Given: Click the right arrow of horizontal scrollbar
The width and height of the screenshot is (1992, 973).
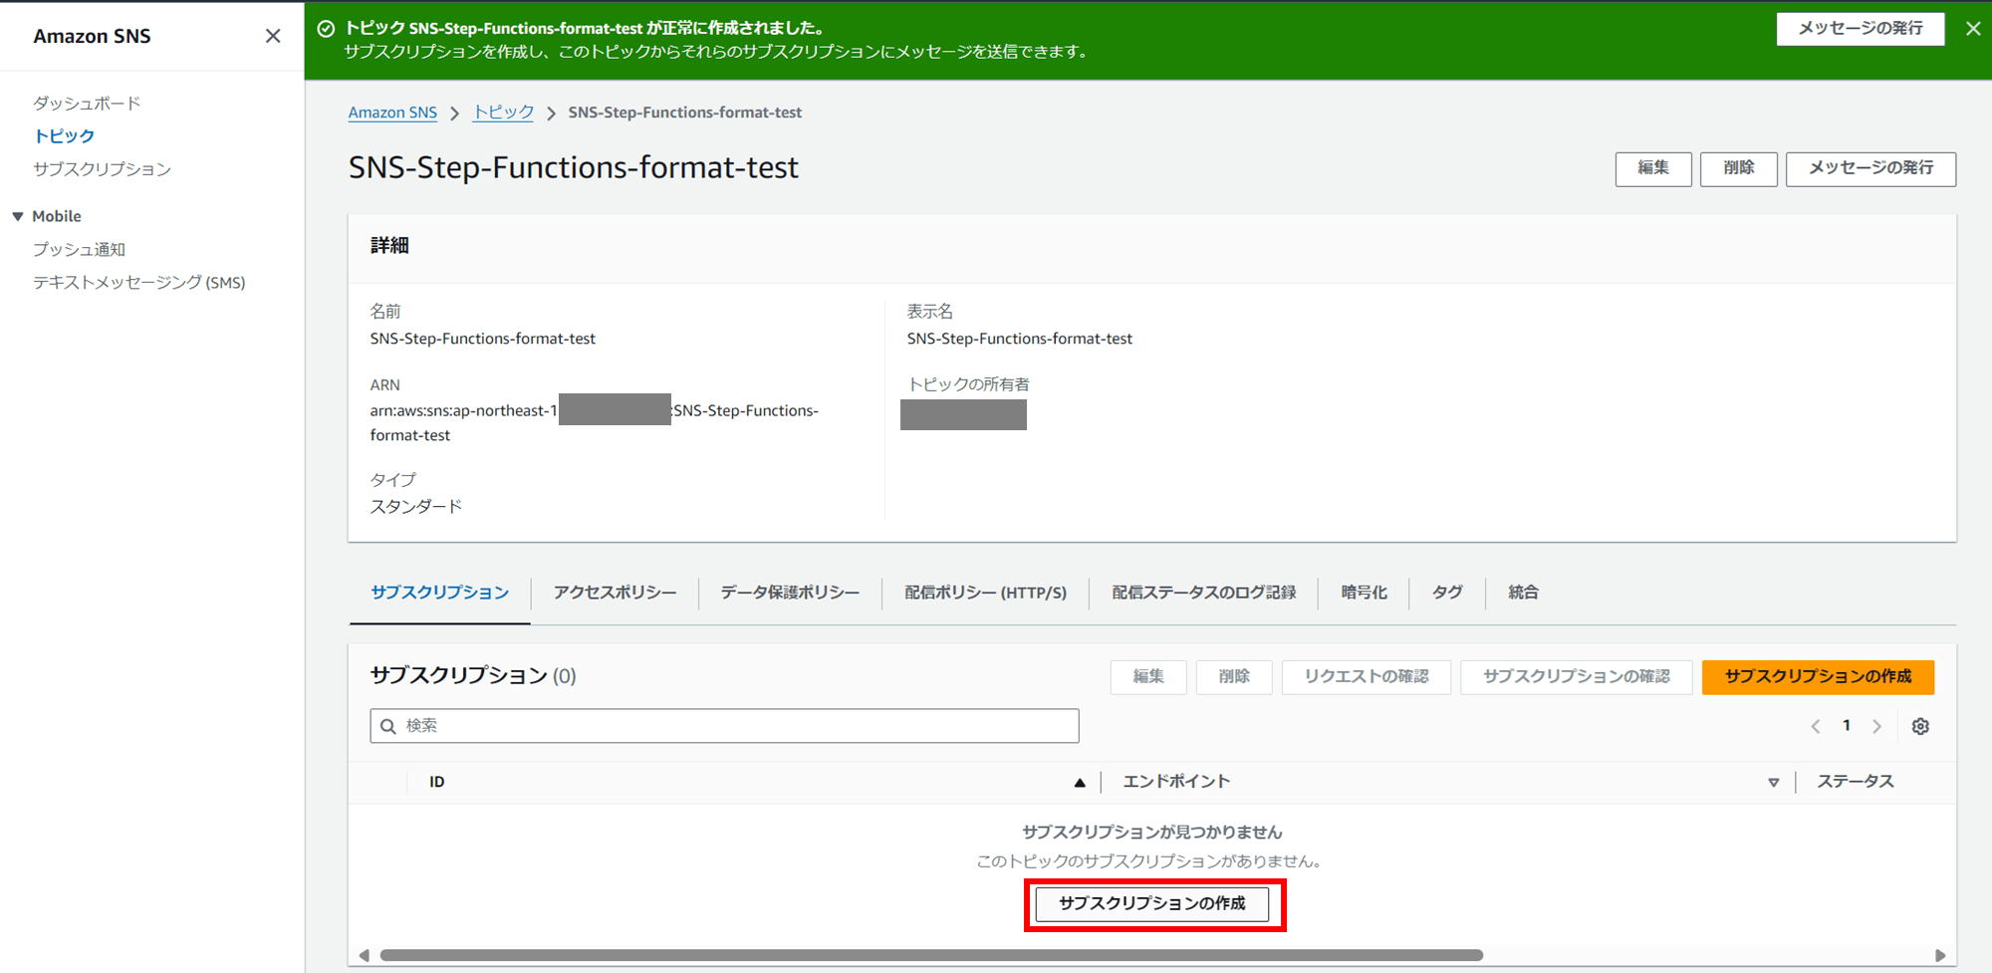Looking at the screenshot, I should 1940,955.
